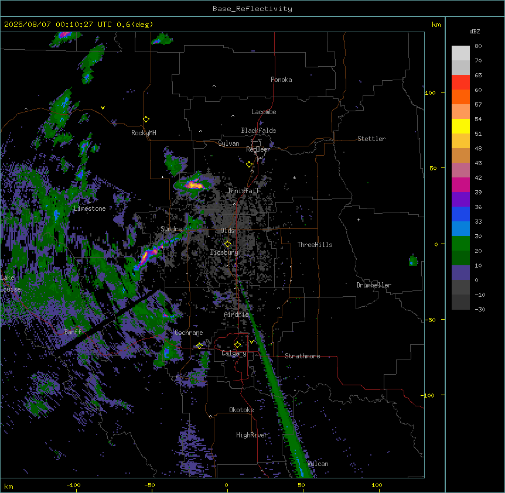
Task: Click the white asterisk above Limestone label
Action: coord(90,203)
